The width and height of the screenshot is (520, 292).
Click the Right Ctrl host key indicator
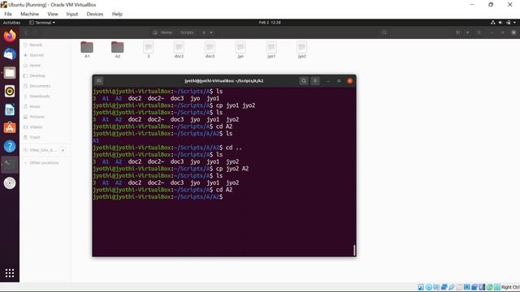[x=510, y=287]
